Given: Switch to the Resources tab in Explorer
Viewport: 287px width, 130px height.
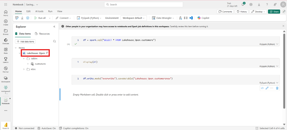Looking at the screenshot, I should coord(42,34).
